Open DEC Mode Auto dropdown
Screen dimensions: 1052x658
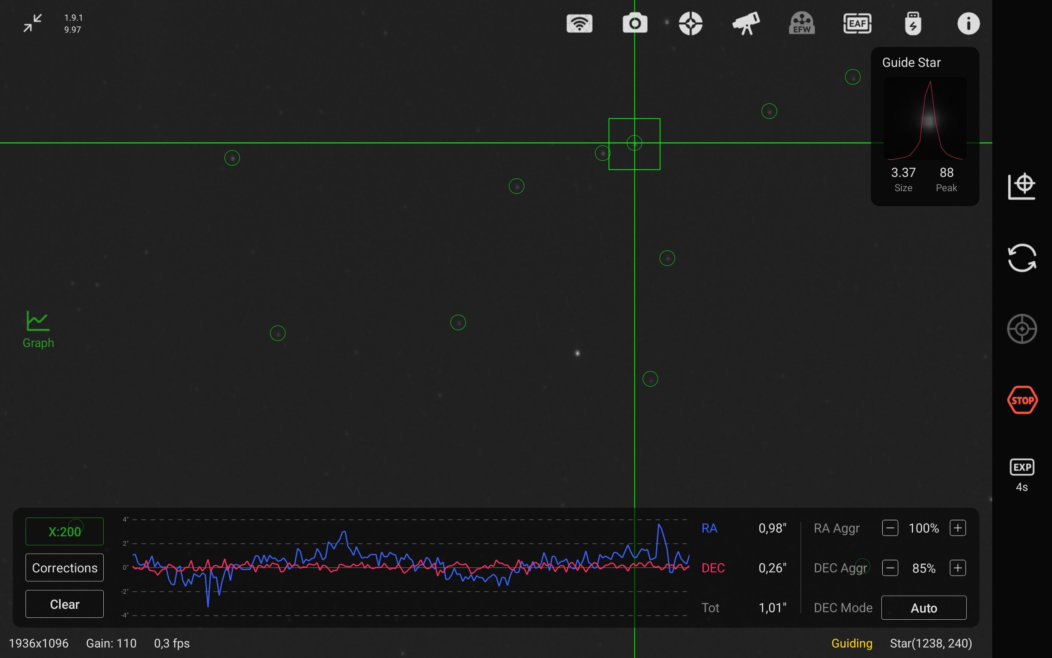pyautogui.click(x=924, y=608)
